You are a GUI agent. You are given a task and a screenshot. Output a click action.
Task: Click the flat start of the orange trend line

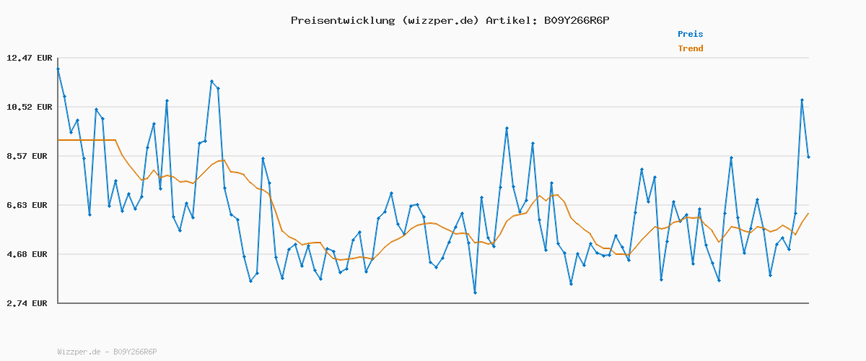click(x=87, y=140)
